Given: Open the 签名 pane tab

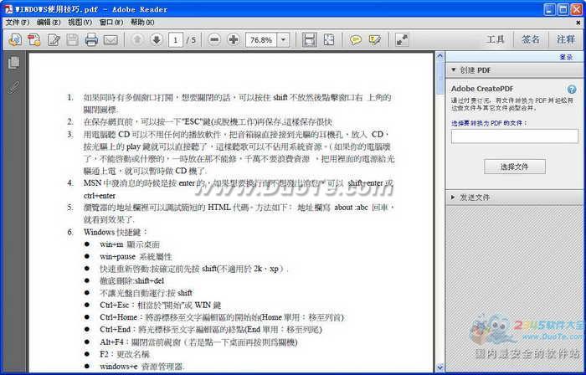Looking at the screenshot, I should pos(530,39).
